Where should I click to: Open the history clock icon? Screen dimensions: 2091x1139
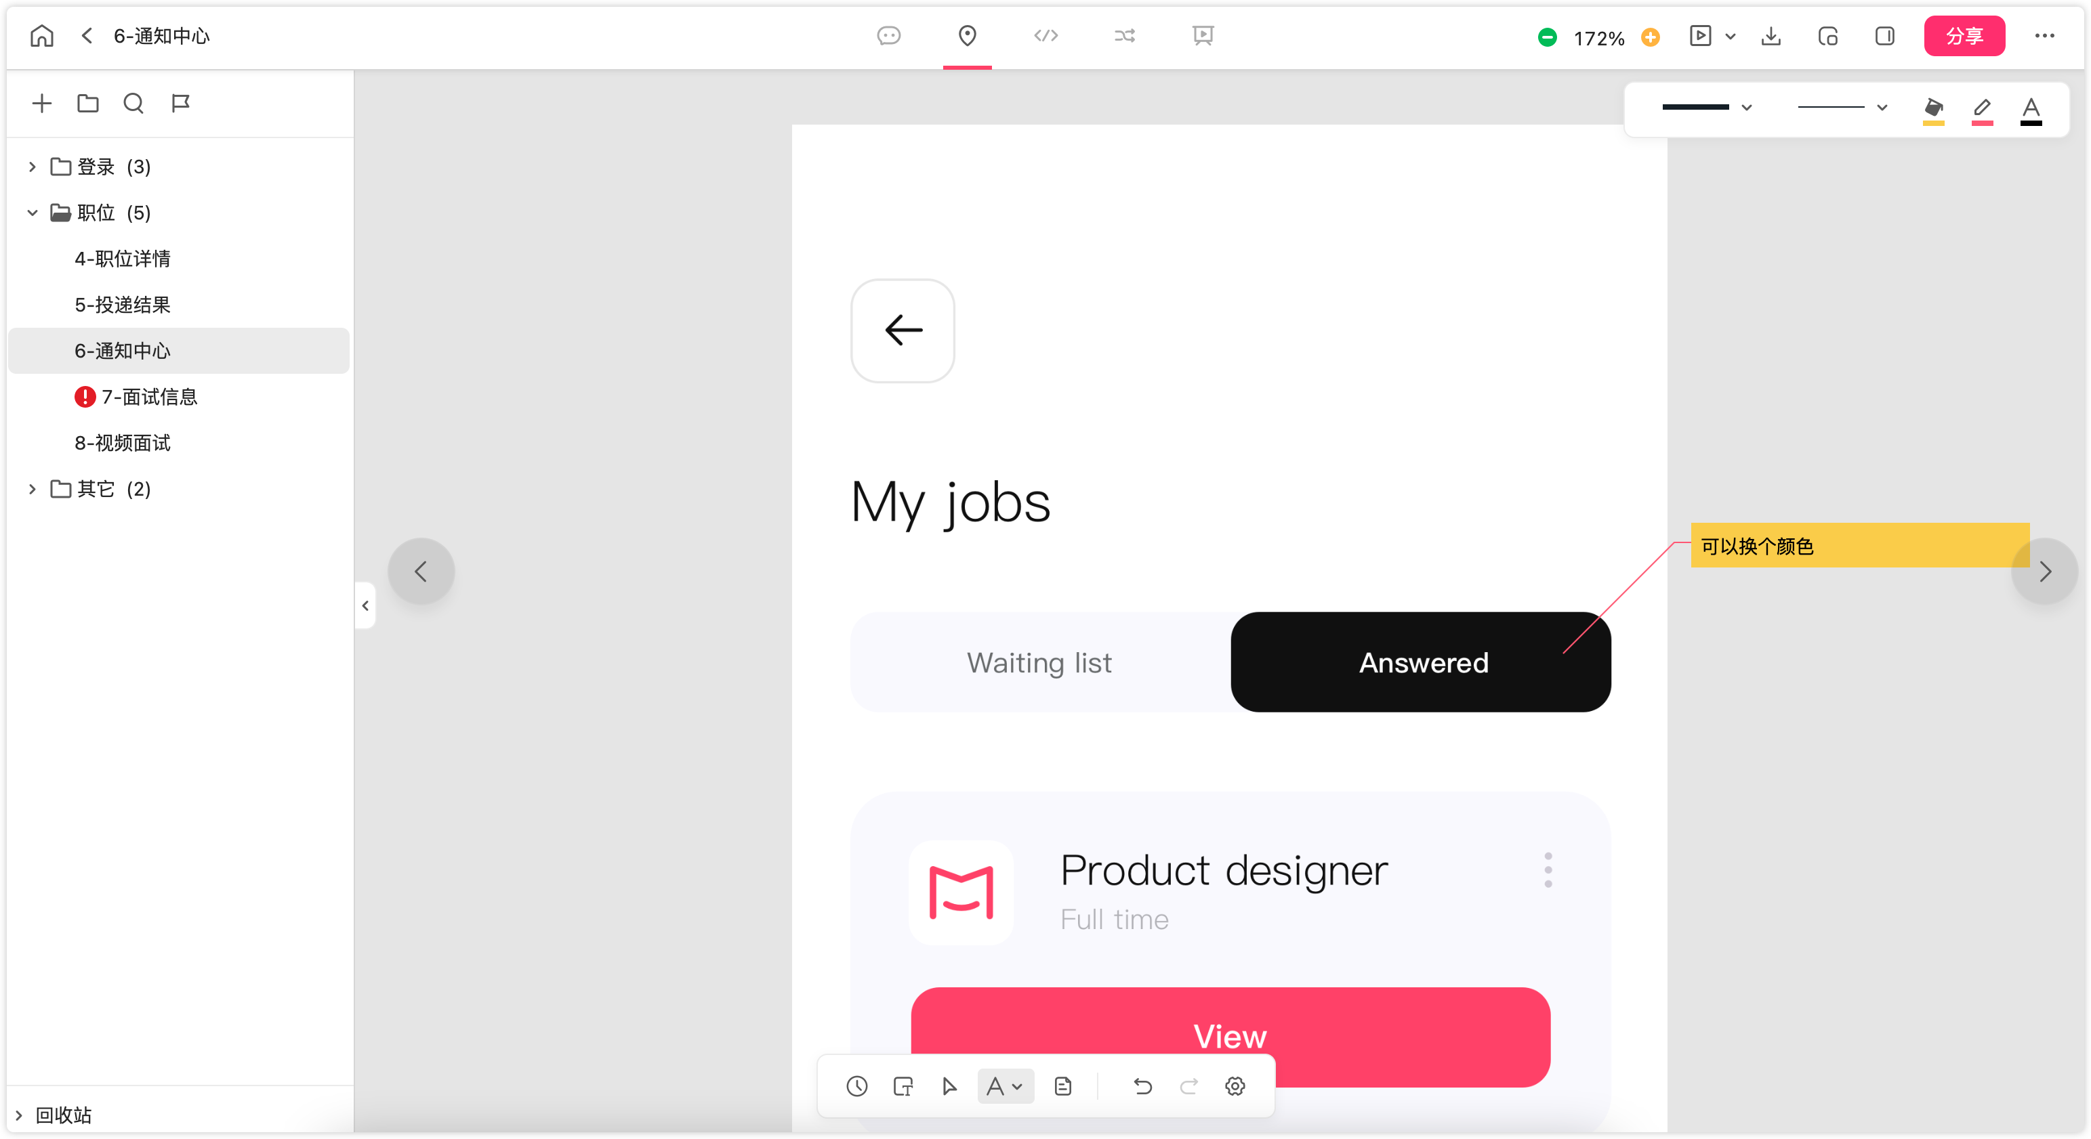coord(857,1086)
